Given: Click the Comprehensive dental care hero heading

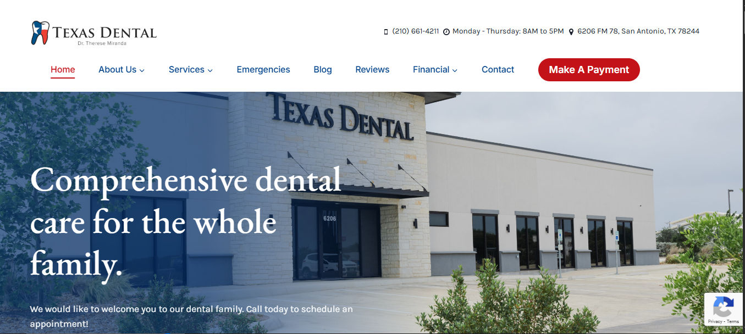Looking at the screenshot, I should tap(186, 222).
